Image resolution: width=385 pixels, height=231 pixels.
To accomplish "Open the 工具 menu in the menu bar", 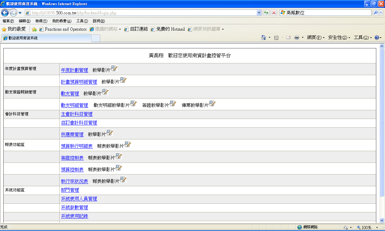I will tap(82, 21).
